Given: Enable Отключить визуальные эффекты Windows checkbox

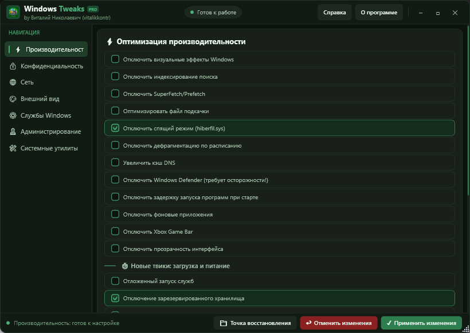Looking at the screenshot, I should click(115, 59).
